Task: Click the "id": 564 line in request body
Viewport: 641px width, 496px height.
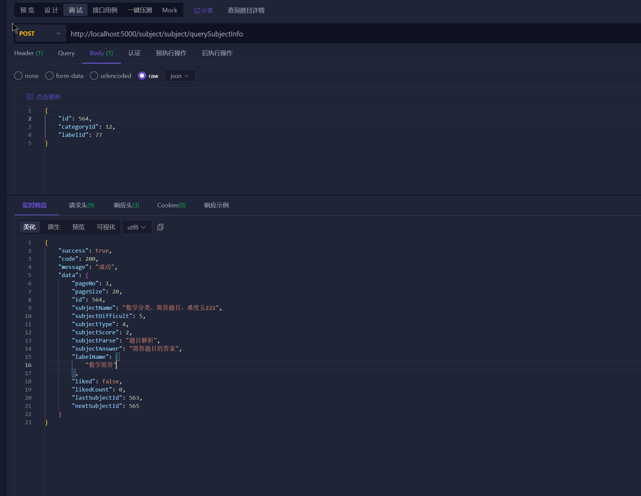Action: tap(75, 118)
